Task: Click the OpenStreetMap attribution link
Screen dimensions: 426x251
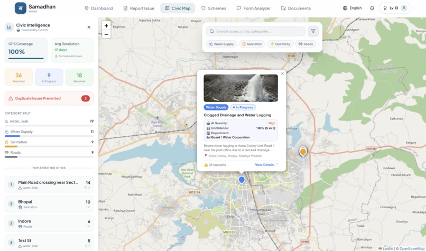Action: [x=412, y=248]
